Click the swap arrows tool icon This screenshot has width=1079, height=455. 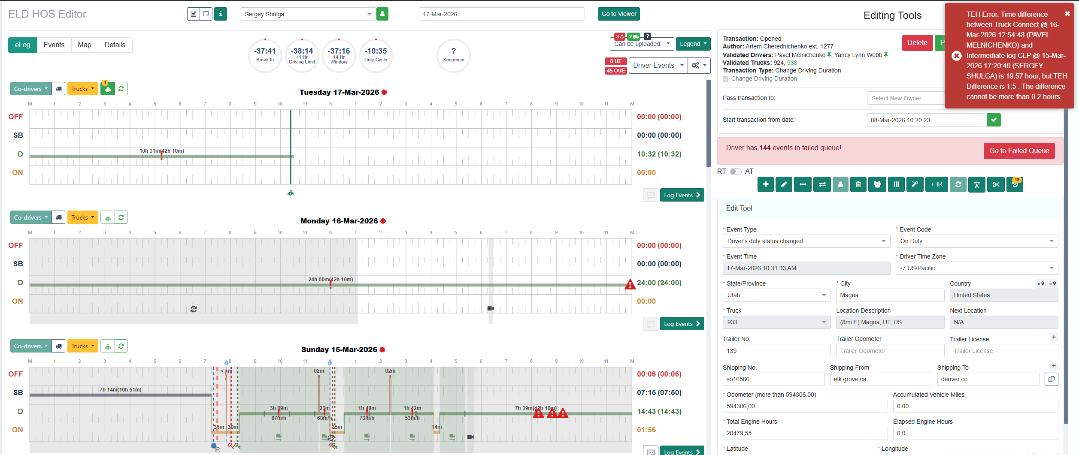click(822, 184)
